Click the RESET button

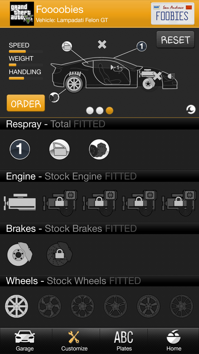click(175, 40)
